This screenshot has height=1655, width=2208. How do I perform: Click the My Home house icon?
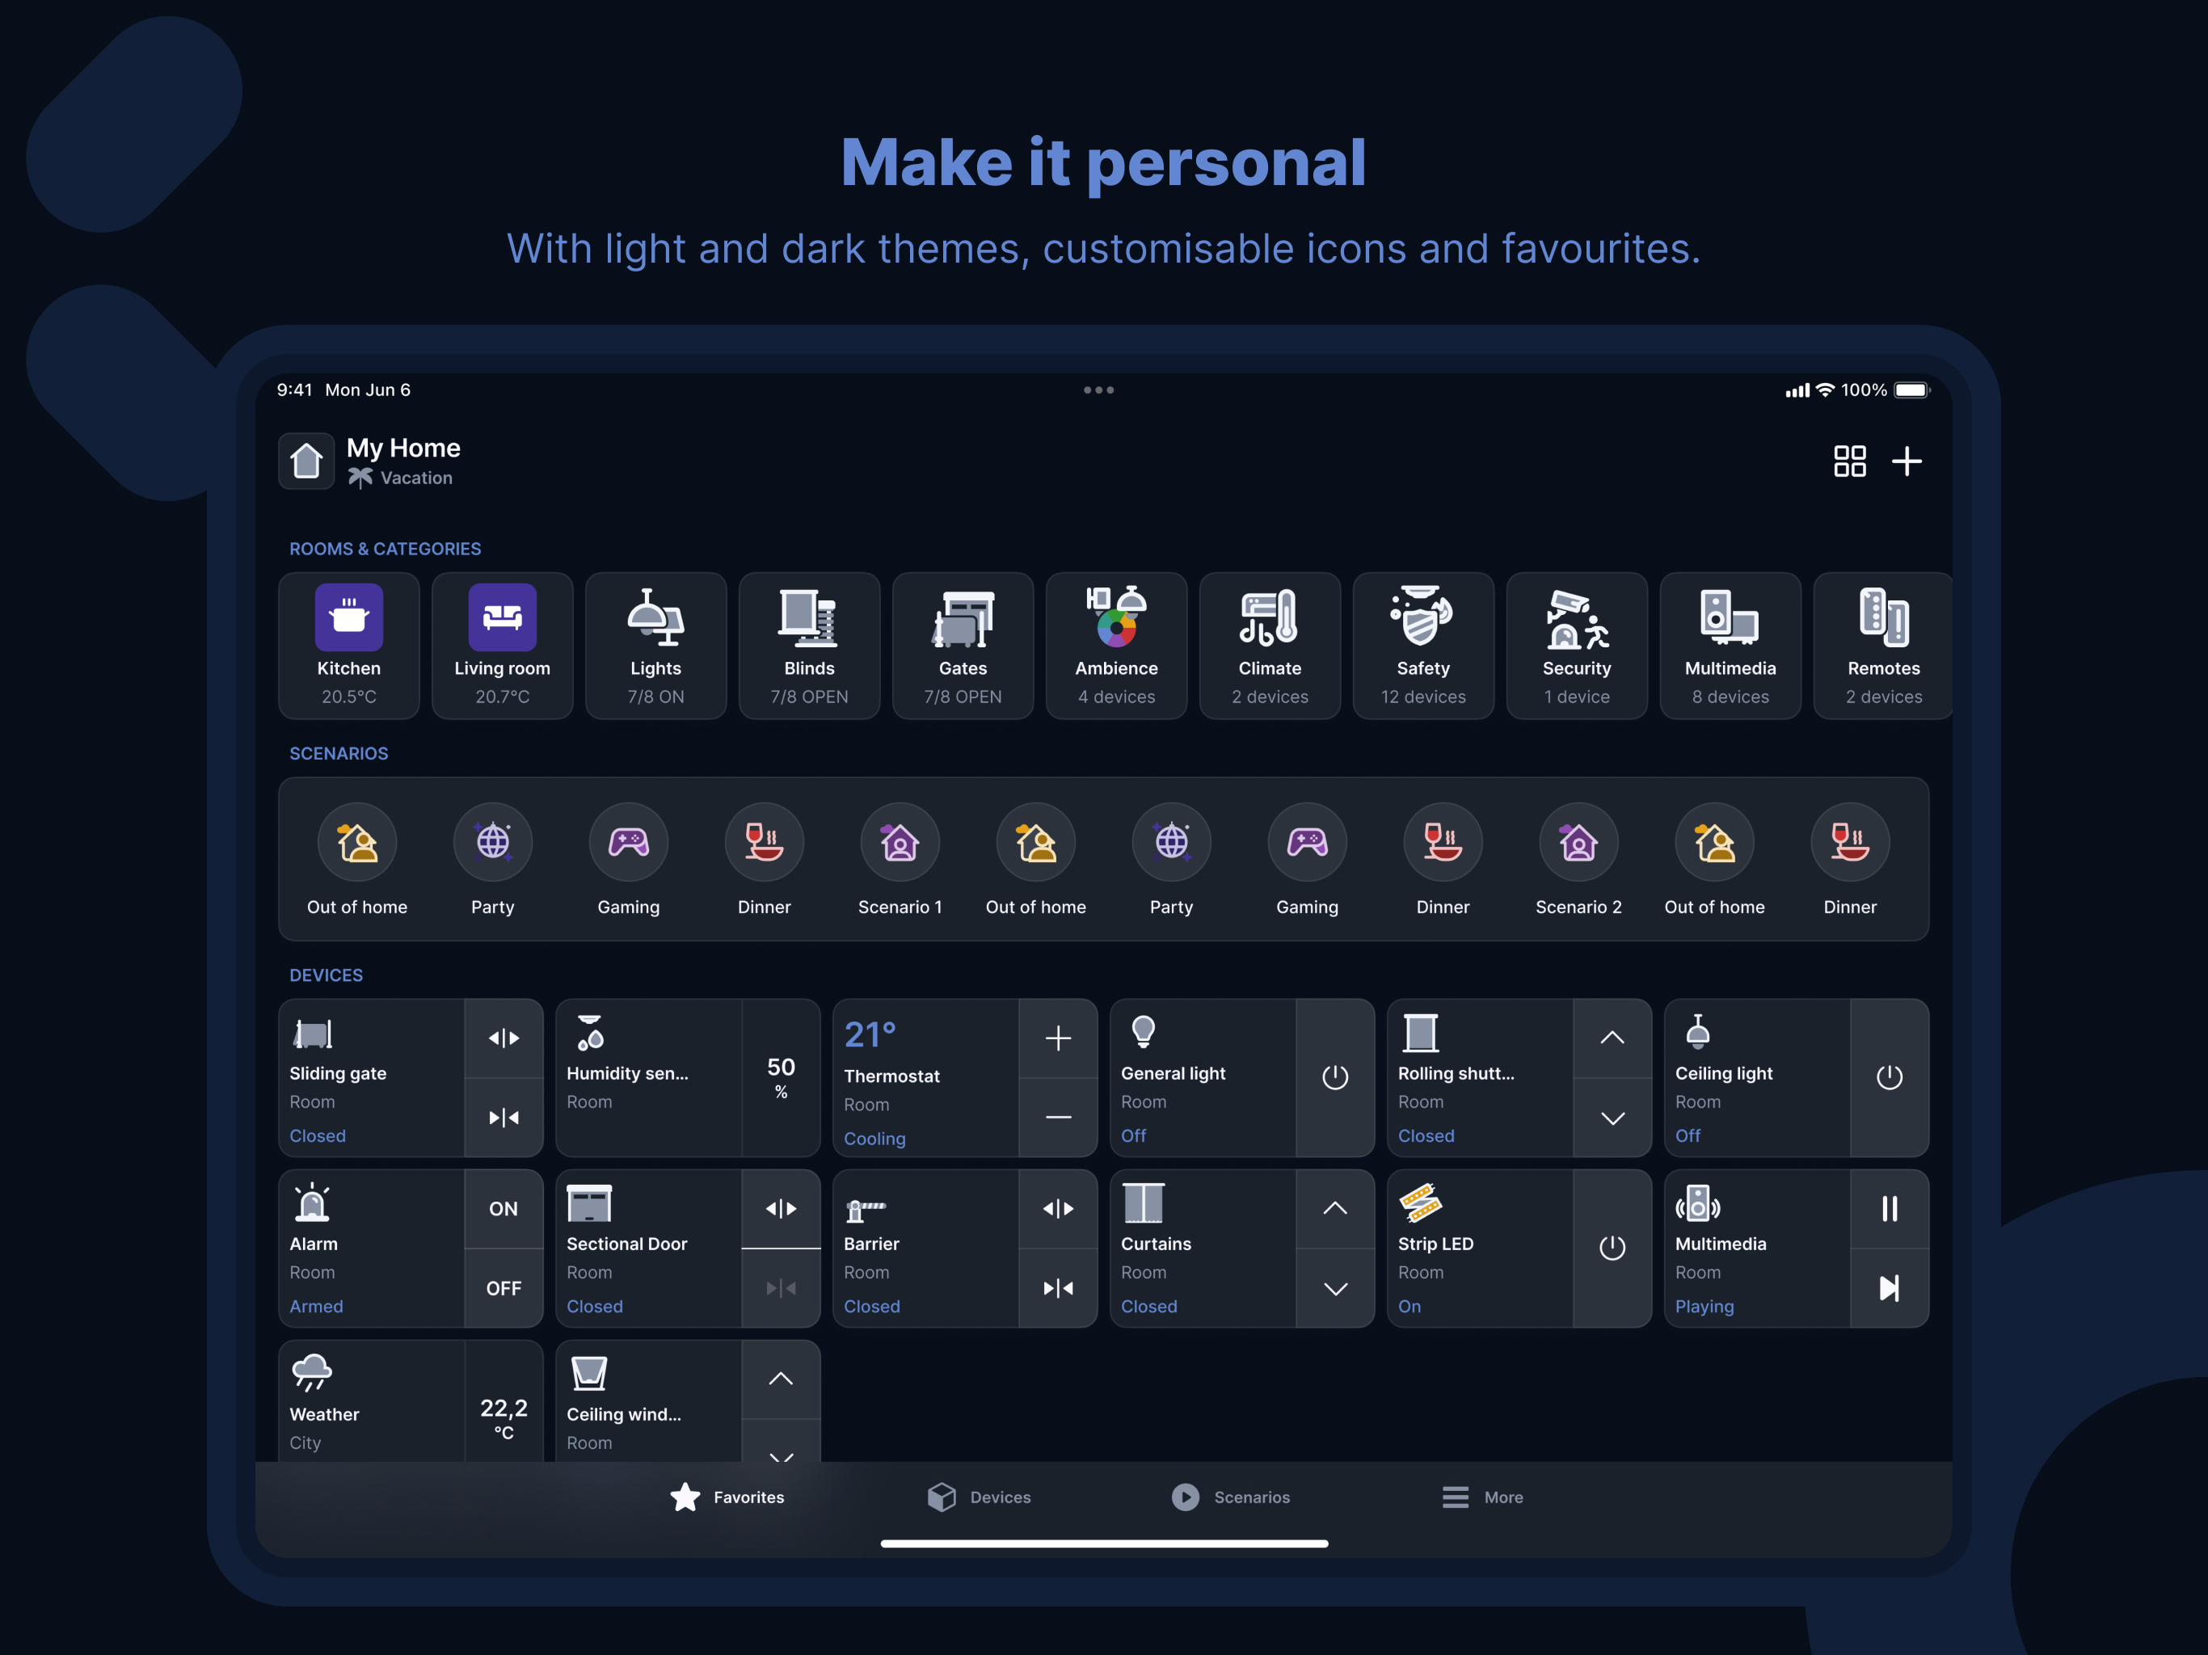306,461
